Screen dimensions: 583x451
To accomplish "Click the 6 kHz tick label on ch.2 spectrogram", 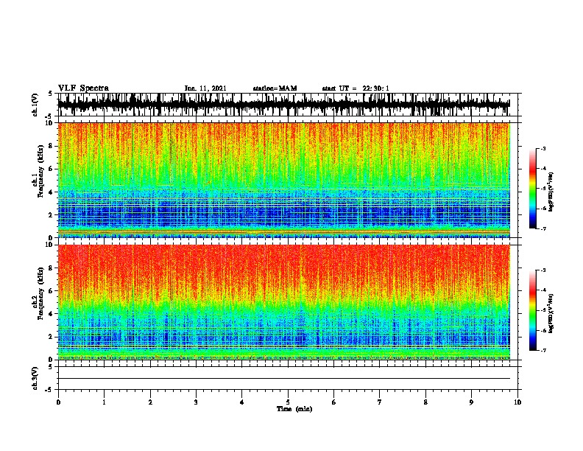I will 51,291.
